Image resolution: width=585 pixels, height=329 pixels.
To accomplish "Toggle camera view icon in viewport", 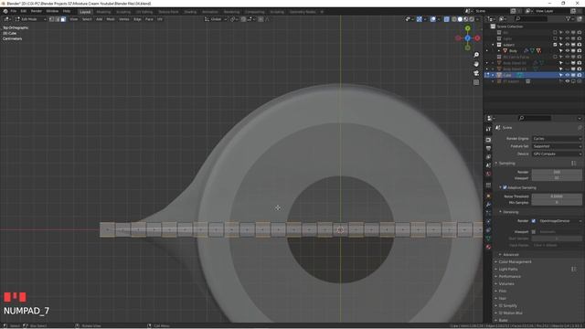I will (x=476, y=73).
